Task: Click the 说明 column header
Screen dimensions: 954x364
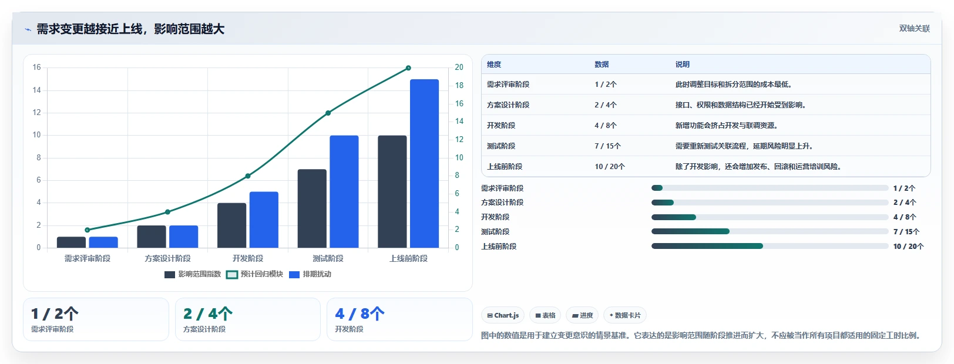Action: point(683,65)
